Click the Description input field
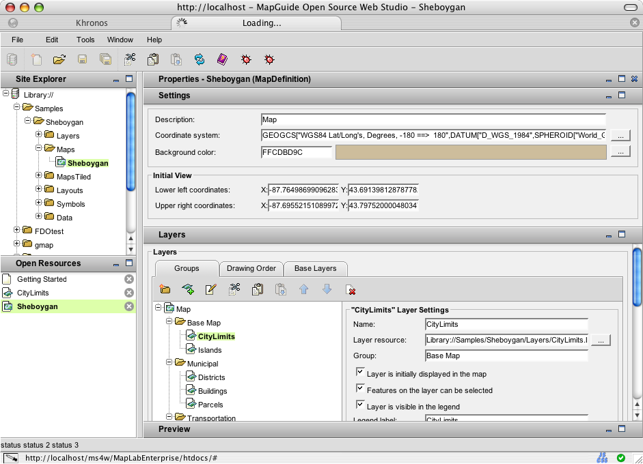643x464 pixels. pyautogui.click(x=433, y=119)
